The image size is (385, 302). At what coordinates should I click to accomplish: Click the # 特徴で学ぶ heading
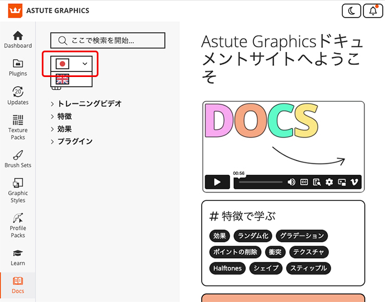(x=243, y=216)
